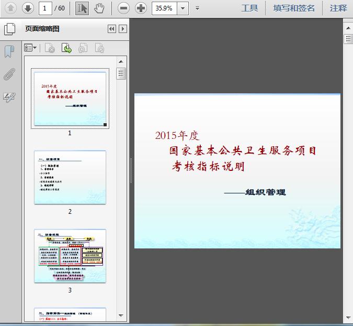This screenshot has width=353, height=326.
Task: Click document view scroll up arrow
Action: point(348,28)
